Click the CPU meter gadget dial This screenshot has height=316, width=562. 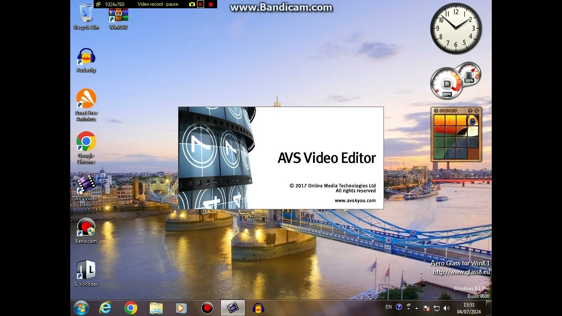pos(447,83)
